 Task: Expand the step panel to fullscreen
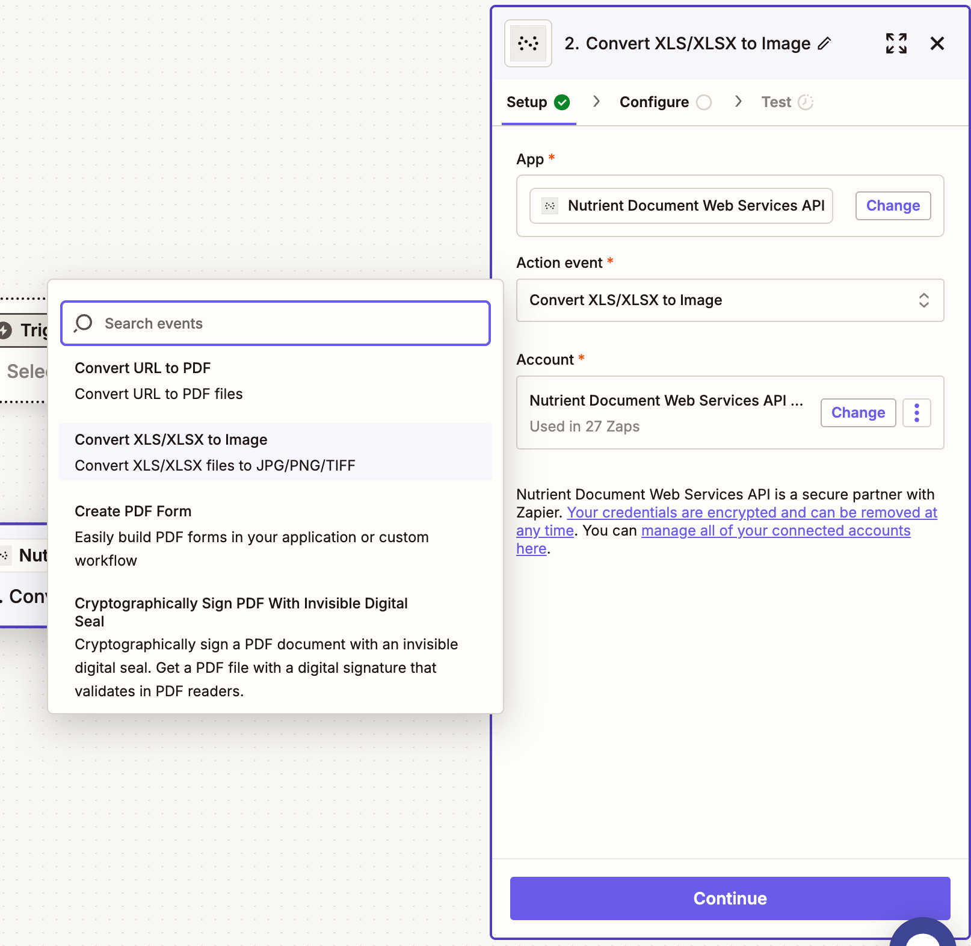tap(896, 43)
